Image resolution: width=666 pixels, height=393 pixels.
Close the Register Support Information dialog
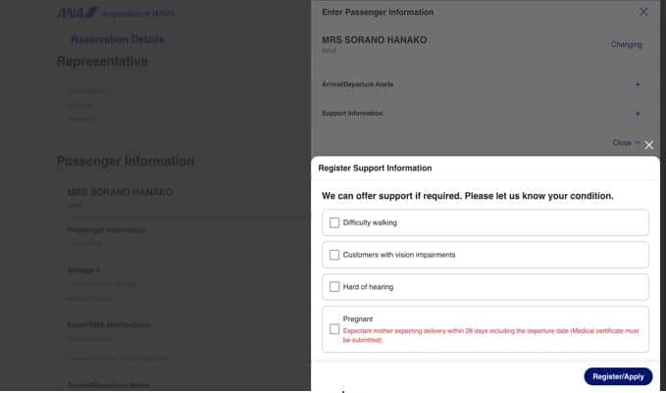point(648,145)
